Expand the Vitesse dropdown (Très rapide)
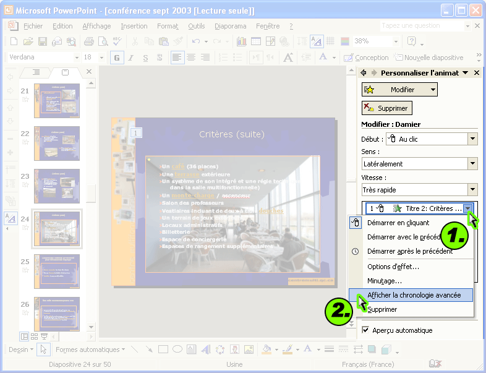486x373 pixels. point(472,190)
